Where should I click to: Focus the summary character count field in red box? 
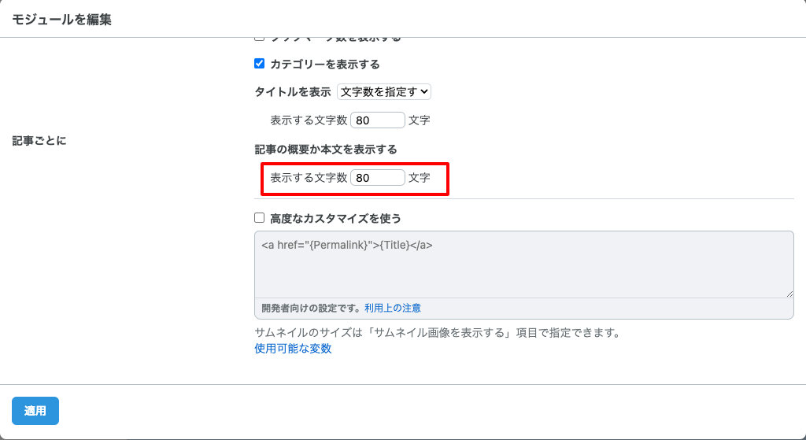click(378, 178)
